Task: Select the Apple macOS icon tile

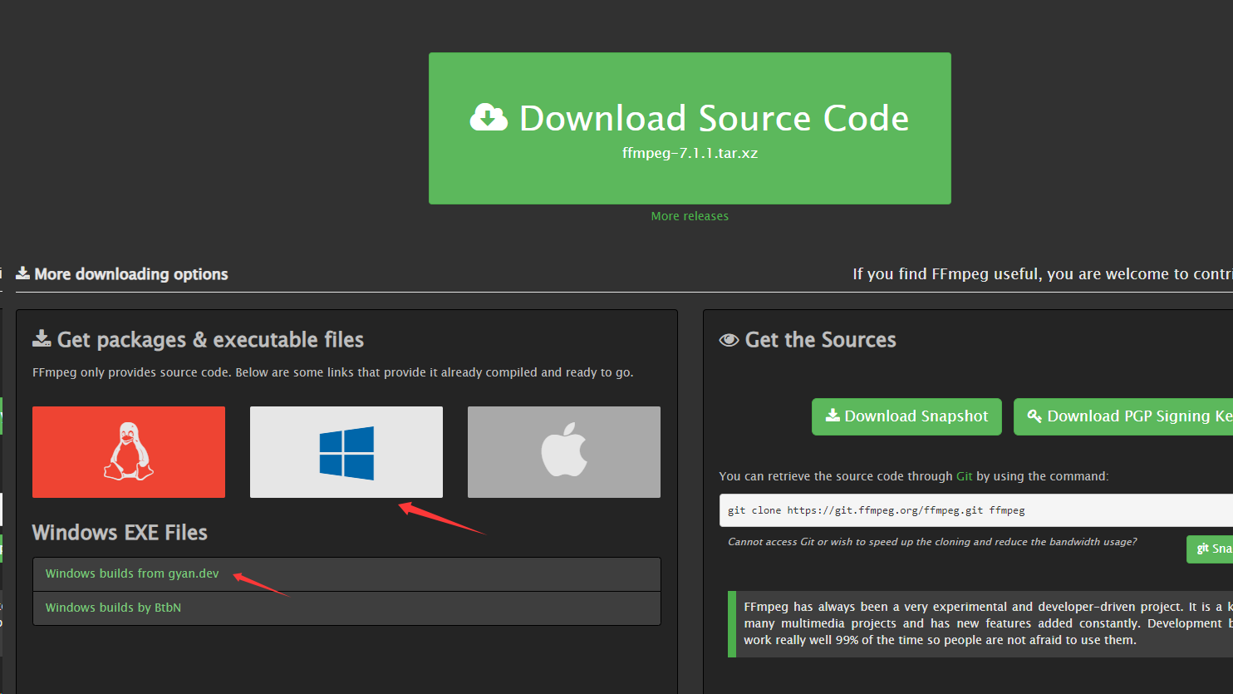Action: pyautogui.click(x=564, y=452)
